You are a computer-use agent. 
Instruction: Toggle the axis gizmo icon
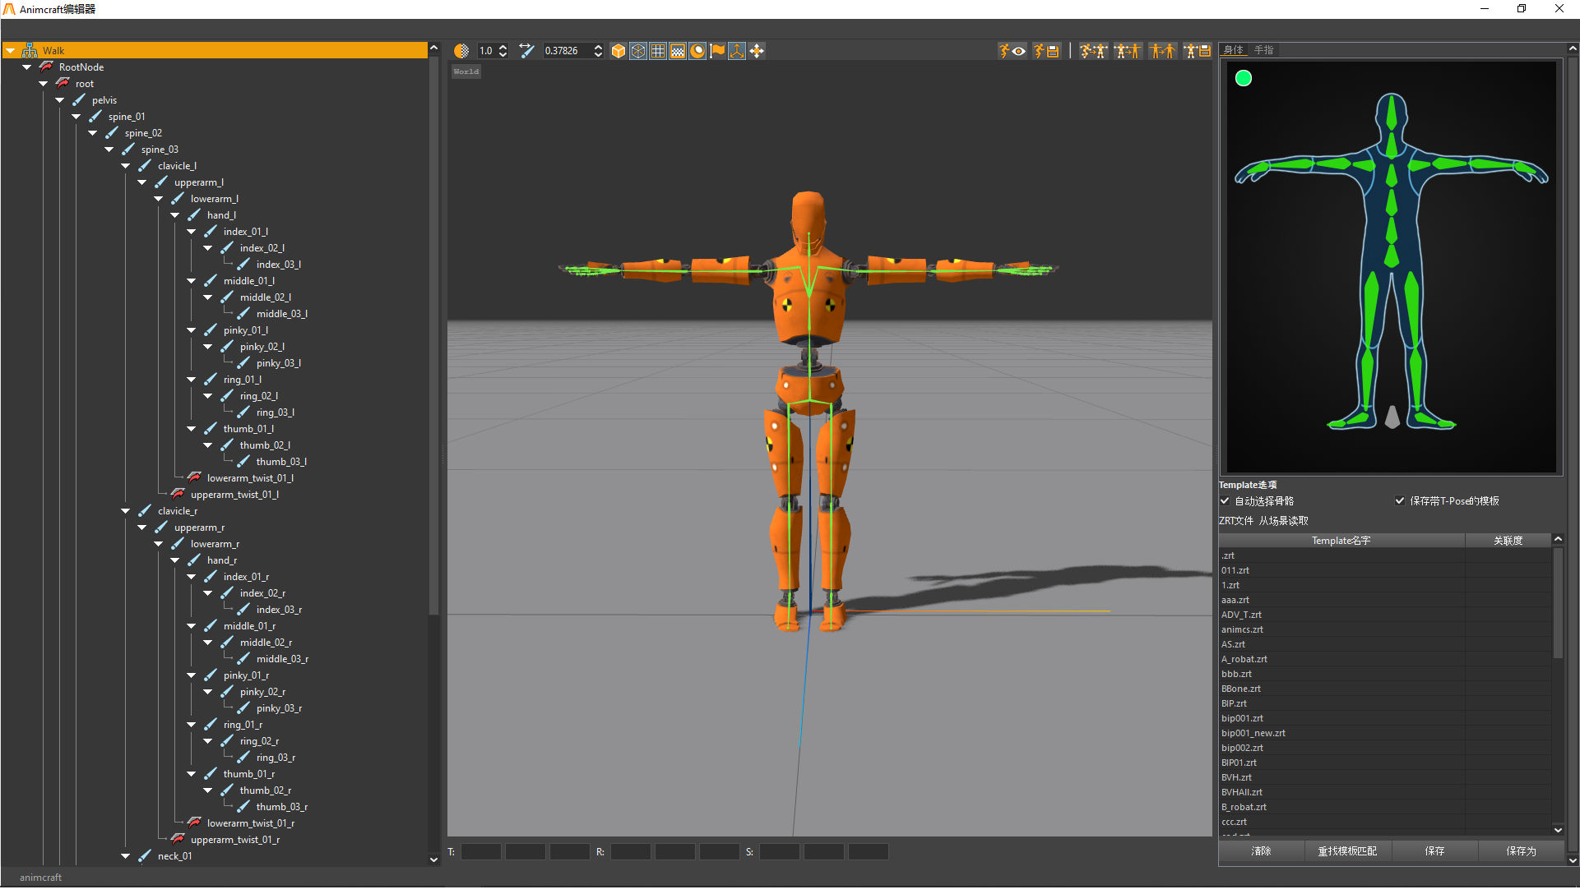(737, 51)
